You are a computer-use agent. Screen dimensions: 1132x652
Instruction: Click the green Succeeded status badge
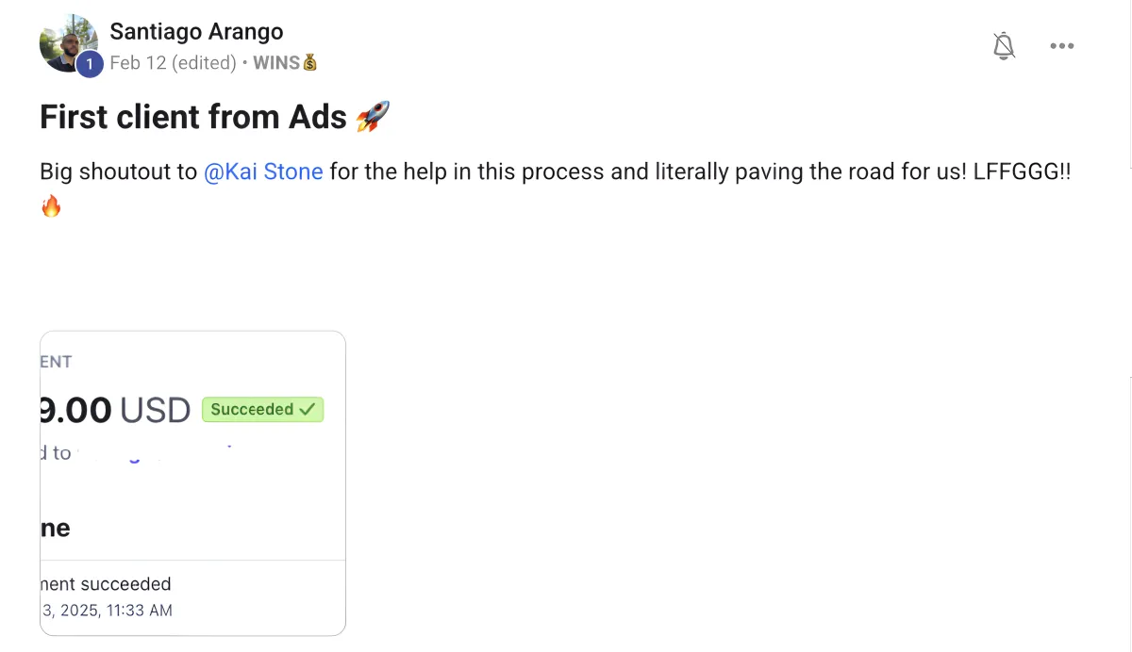pos(262,410)
